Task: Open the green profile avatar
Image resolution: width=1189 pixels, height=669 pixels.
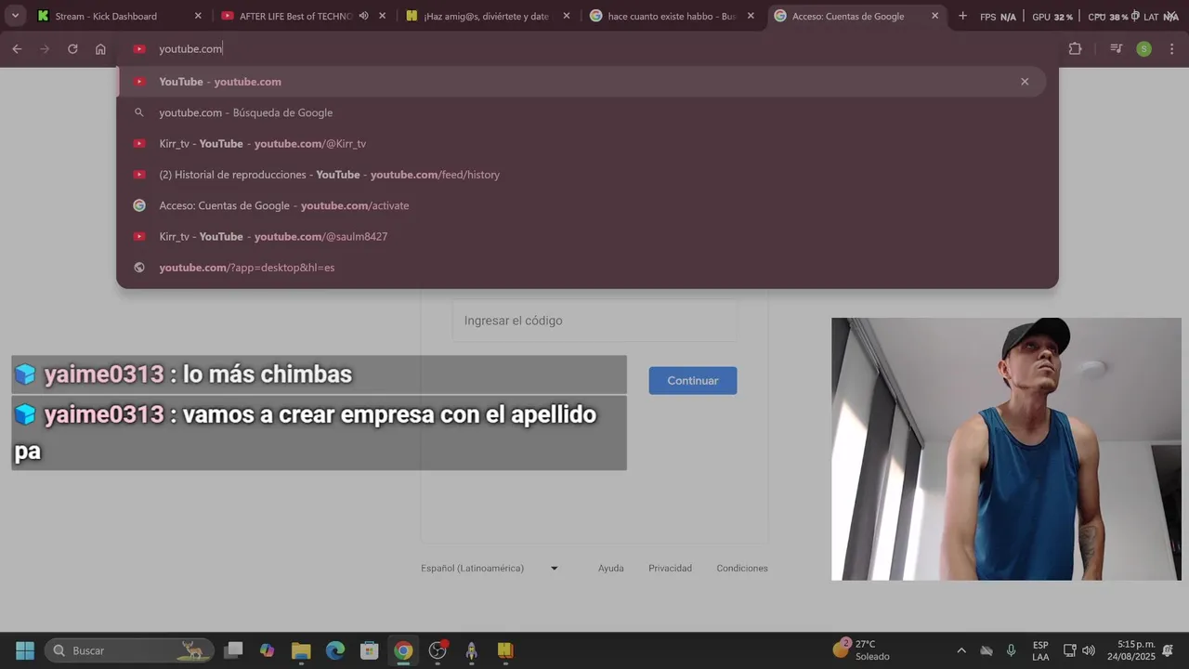Action: (x=1144, y=49)
